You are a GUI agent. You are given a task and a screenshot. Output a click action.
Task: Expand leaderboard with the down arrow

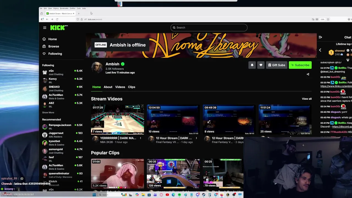tap(348, 60)
